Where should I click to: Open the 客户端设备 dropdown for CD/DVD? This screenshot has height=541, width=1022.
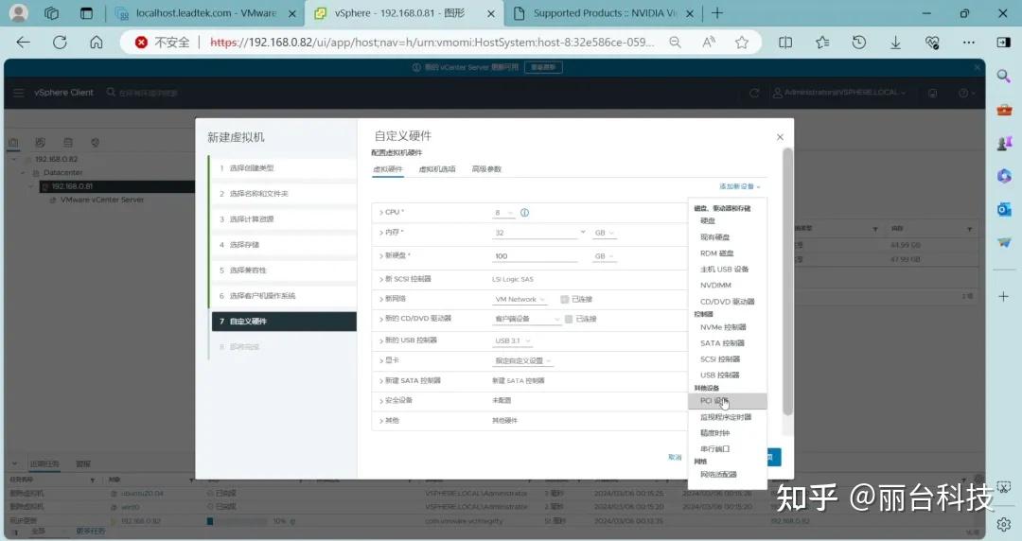[527, 319]
